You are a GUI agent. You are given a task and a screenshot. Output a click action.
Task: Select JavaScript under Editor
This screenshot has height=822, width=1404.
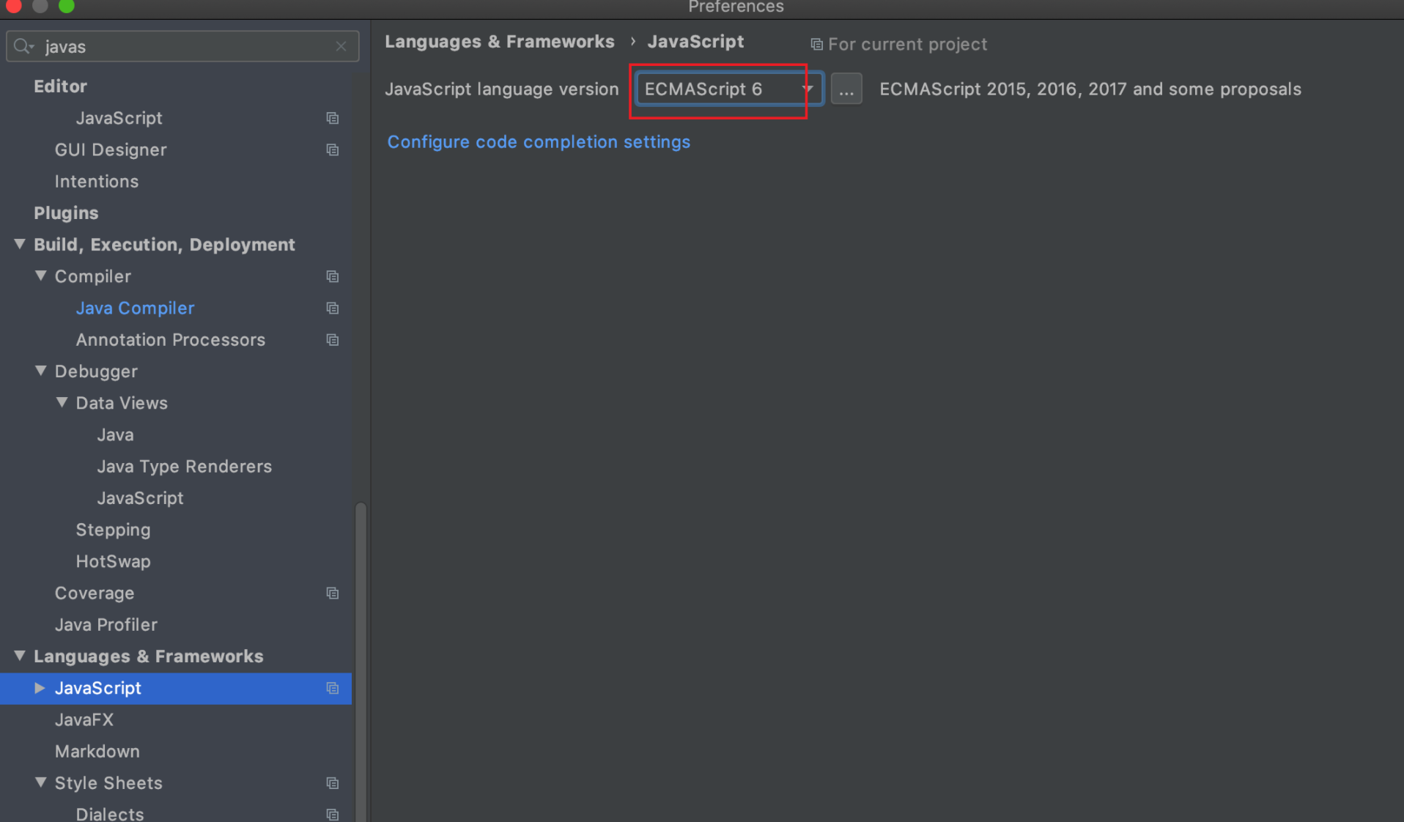[119, 118]
